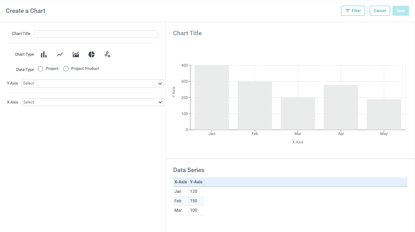Click the Data Series heading
The image size is (415, 232).
pyautogui.click(x=189, y=170)
